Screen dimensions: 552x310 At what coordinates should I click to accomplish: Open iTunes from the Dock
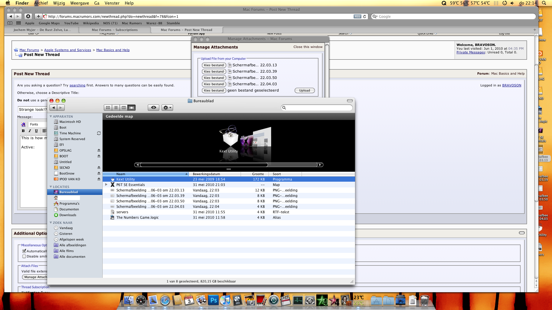225,301
